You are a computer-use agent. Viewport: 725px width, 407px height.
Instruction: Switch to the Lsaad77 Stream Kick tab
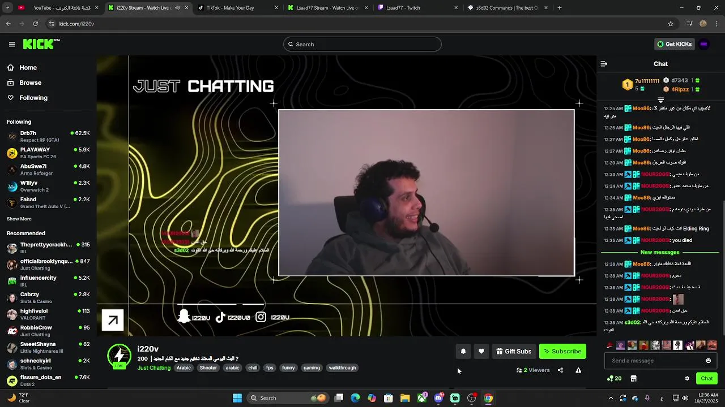pyautogui.click(x=327, y=8)
